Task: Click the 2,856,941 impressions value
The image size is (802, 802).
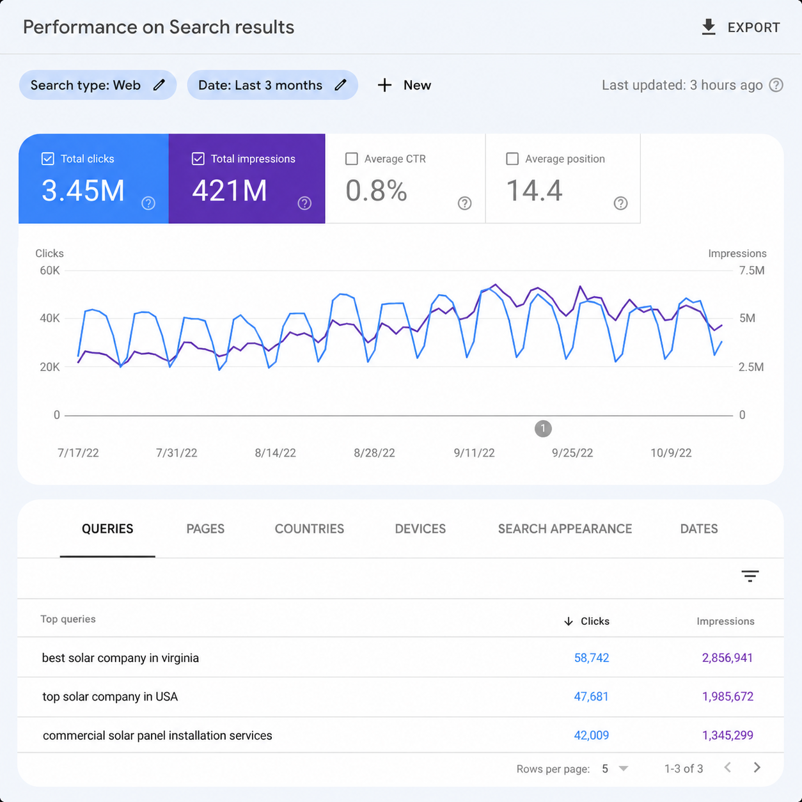Action: coord(727,658)
